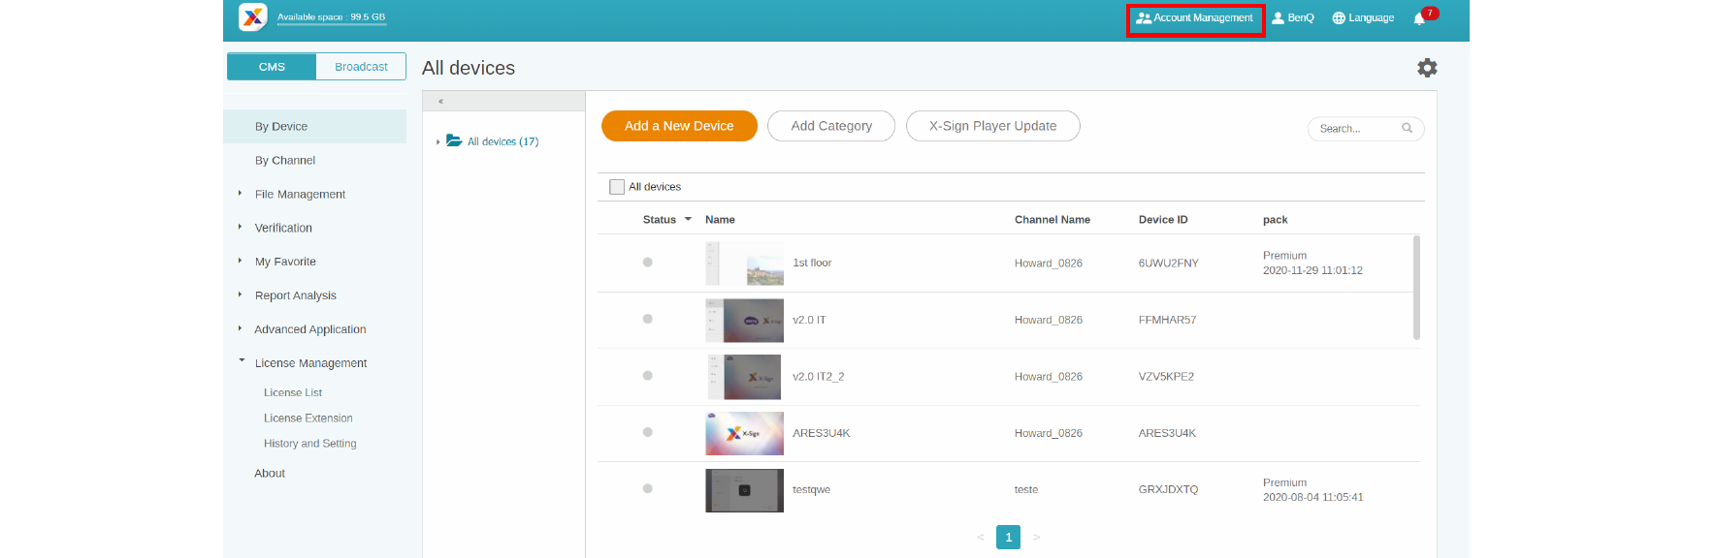Open the settings gear icon

(1427, 68)
